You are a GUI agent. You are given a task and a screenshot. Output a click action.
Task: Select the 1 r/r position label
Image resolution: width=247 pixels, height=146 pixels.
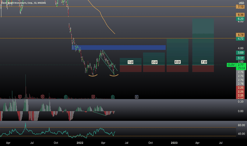click(x=131, y=62)
